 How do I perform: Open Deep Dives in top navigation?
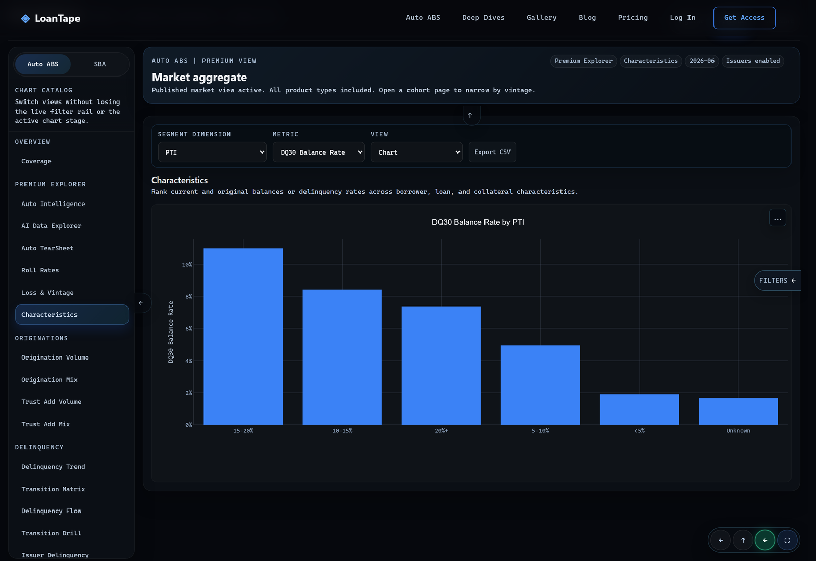pyautogui.click(x=483, y=18)
